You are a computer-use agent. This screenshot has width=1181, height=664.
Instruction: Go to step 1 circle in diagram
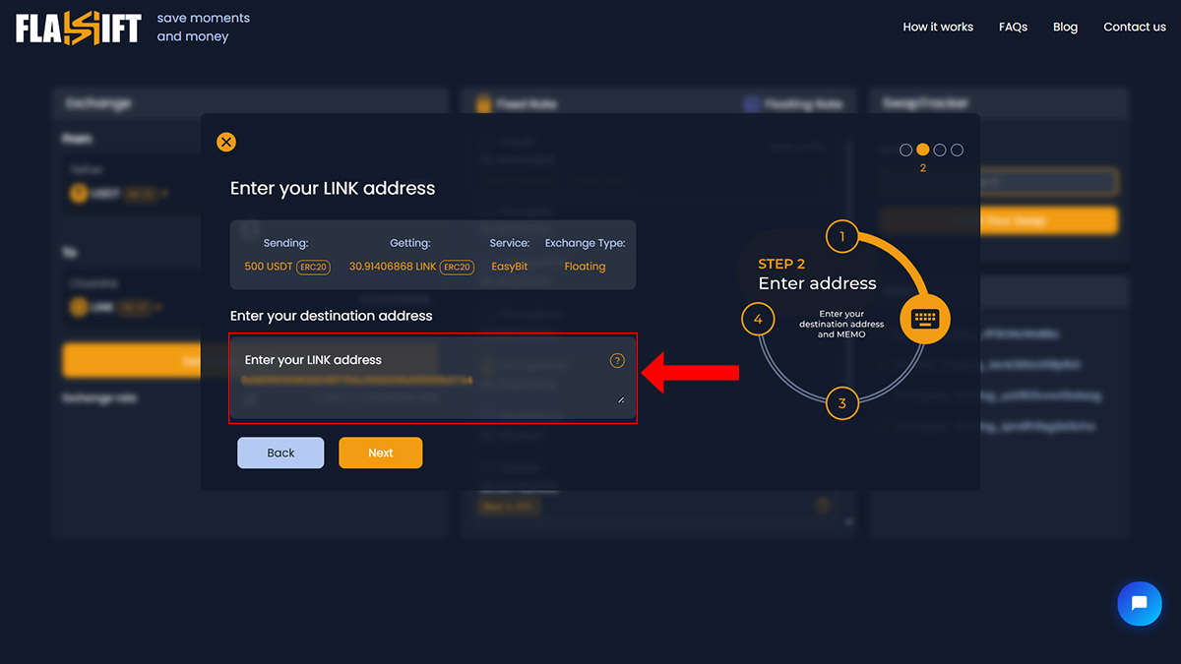point(841,237)
